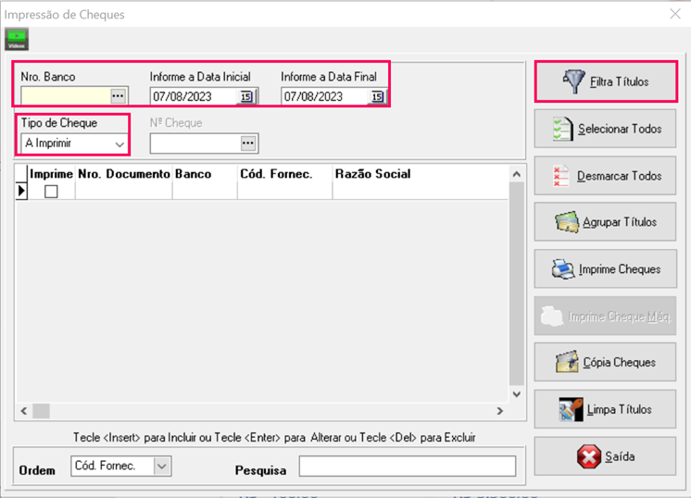Click Cópia Cheques button

605,363
